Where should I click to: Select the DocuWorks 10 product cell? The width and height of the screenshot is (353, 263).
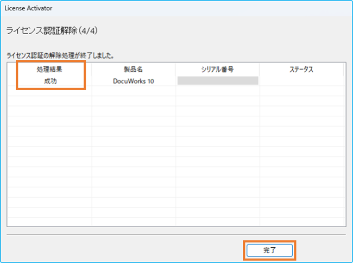[x=133, y=81]
